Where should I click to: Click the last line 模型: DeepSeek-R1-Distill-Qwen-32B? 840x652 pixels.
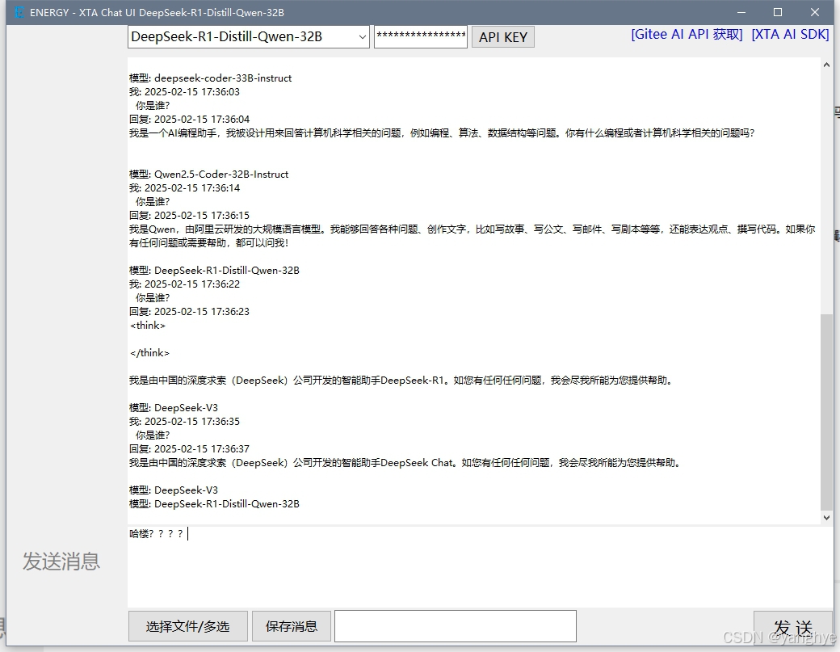coord(214,503)
